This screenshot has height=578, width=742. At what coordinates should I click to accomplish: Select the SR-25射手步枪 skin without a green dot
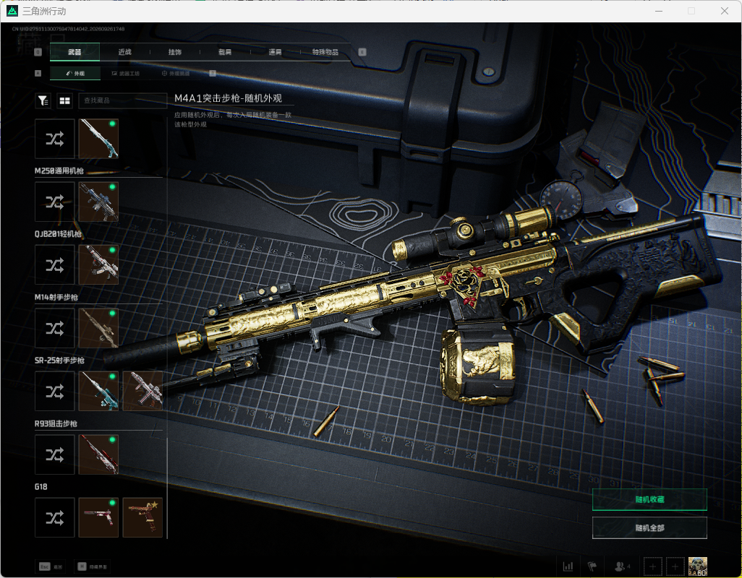(x=142, y=391)
